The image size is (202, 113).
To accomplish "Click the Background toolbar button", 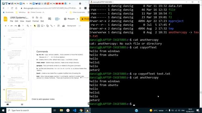I will 72,26.
